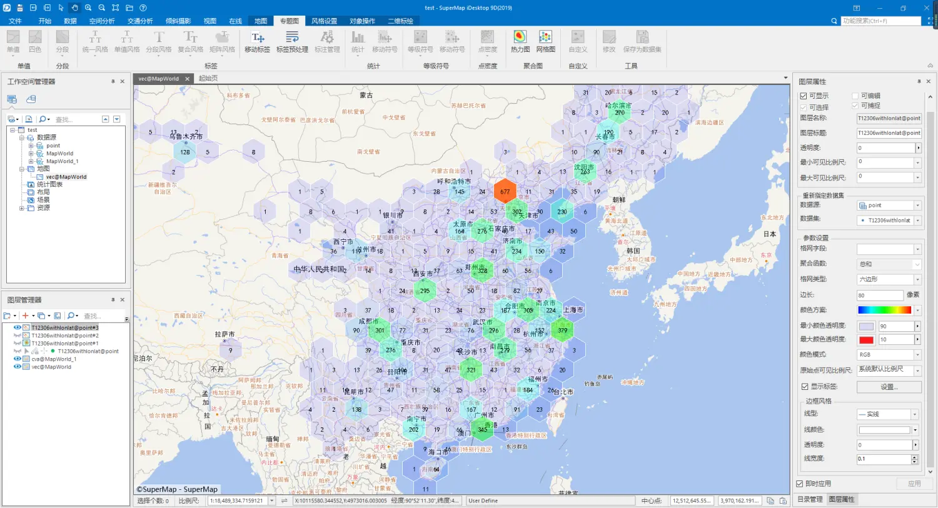Image resolution: width=938 pixels, height=508 pixels.
Task: Select the pan hand tool
Action: point(74,8)
